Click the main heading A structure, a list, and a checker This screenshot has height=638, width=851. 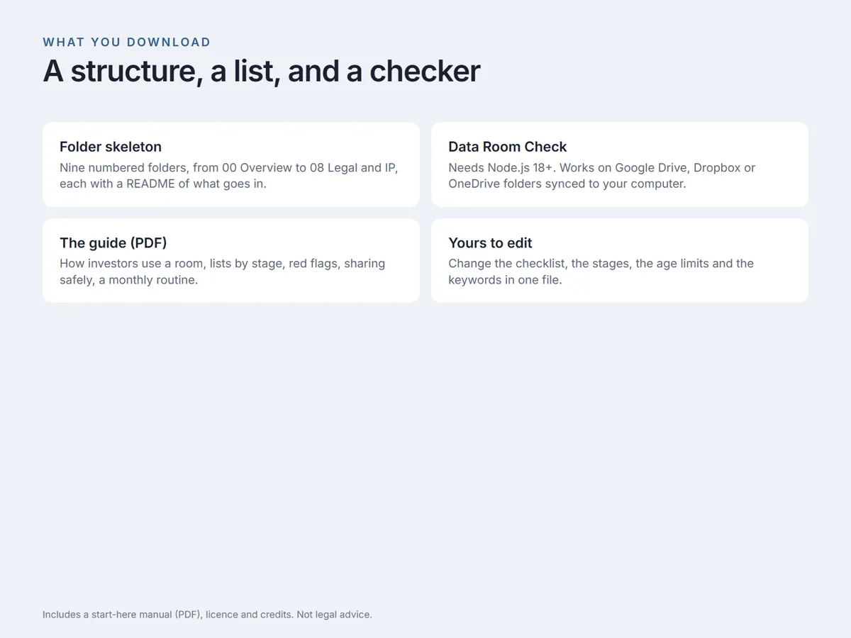262,71
